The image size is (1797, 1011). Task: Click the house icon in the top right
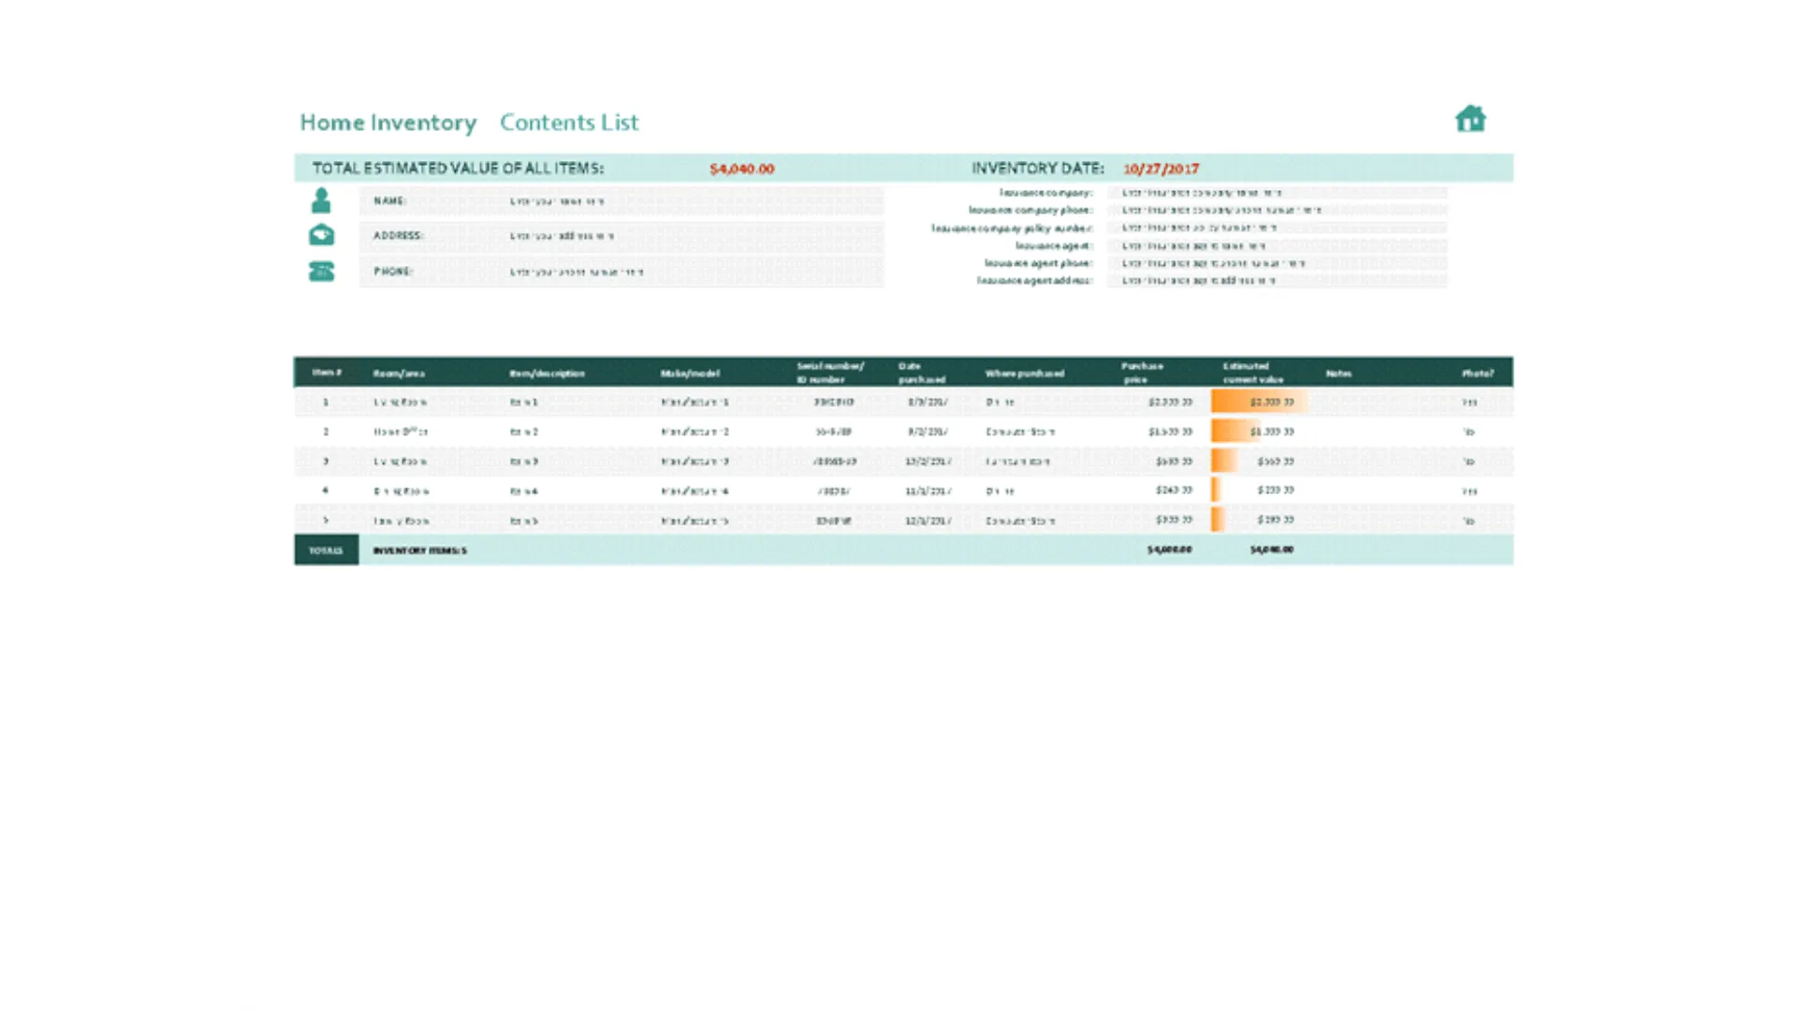[x=1470, y=119]
